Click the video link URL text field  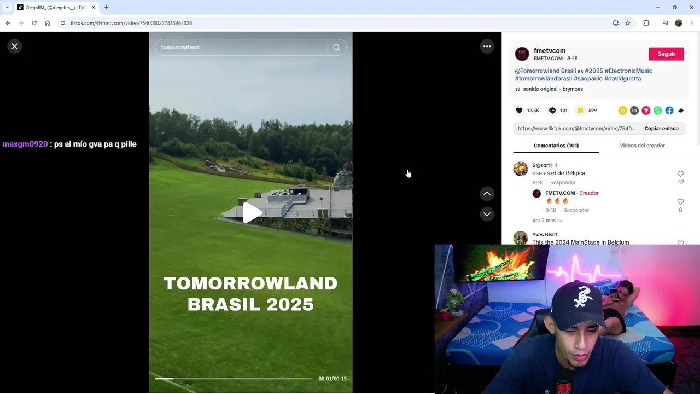[576, 129]
